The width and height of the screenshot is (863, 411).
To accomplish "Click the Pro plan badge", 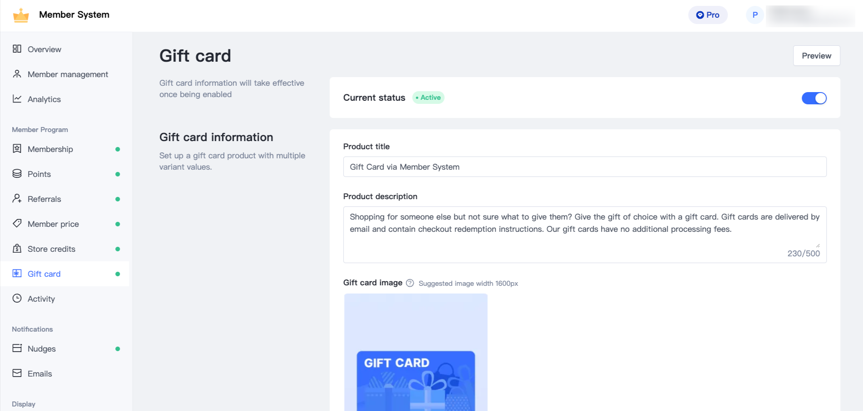I will (x=708, y=15).
